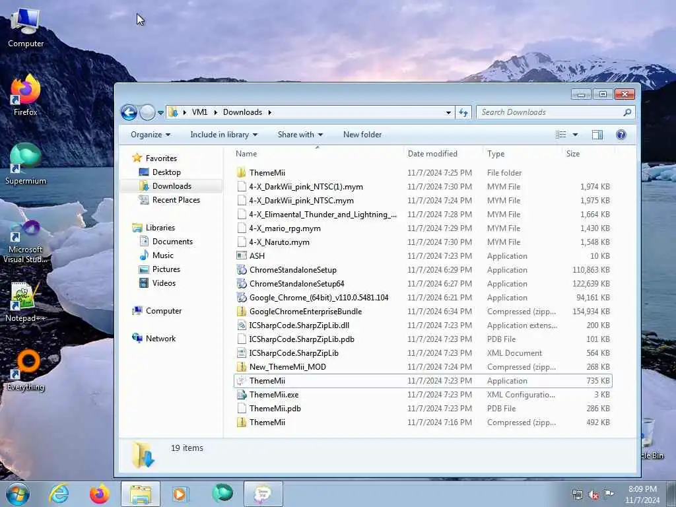Sort files by Date modified column

click(443, 154)
